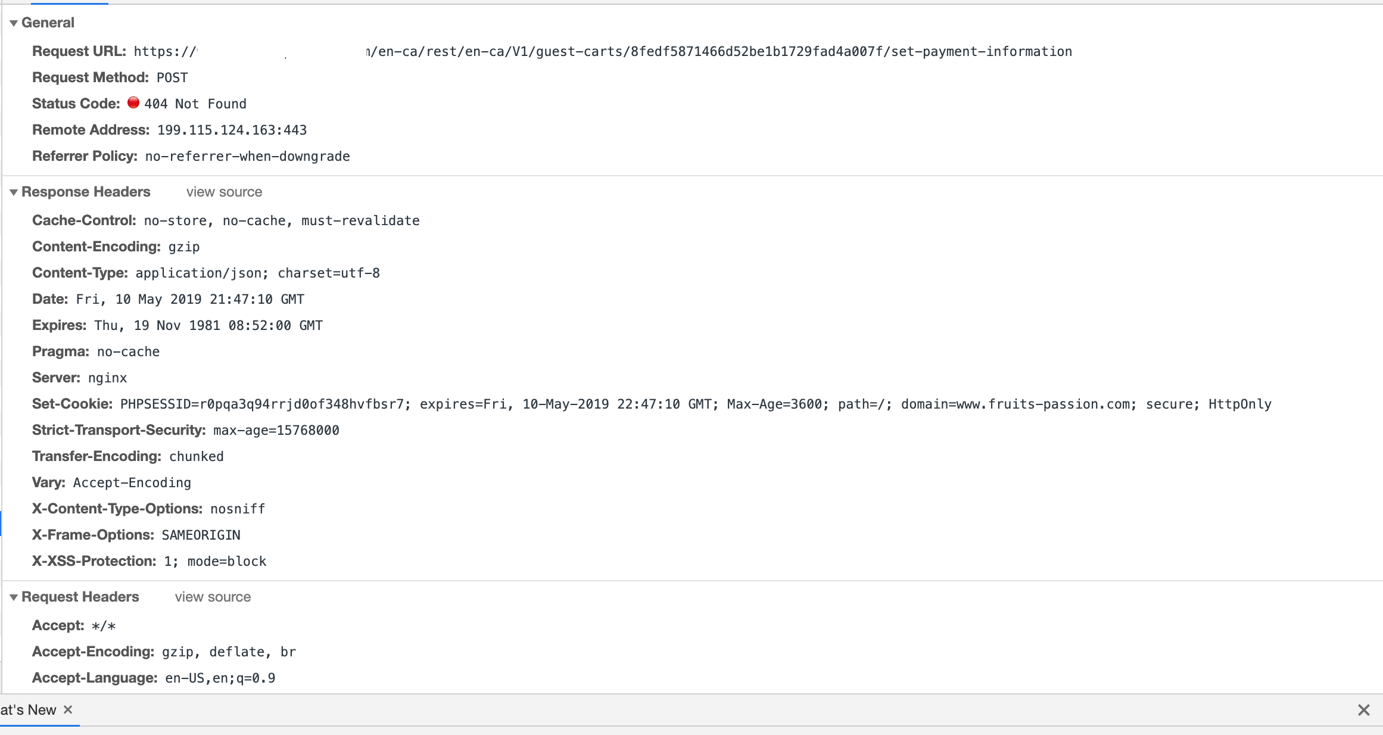Select the Request URL value text
The width and height of the screenshot is (1383, 735).
[603, 51]
